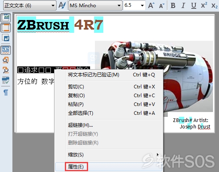Apply subscript formatting
The height and width of the screenshot is (172, 219).
(x=214, y=6)
